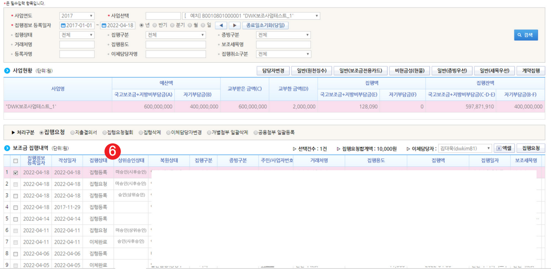Select the 월 period radio button
The height and width of the screenshot is (272, 551).
[x=190, y=25]
